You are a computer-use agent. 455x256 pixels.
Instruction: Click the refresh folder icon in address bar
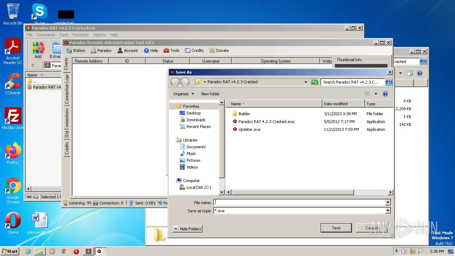(314, 82)
